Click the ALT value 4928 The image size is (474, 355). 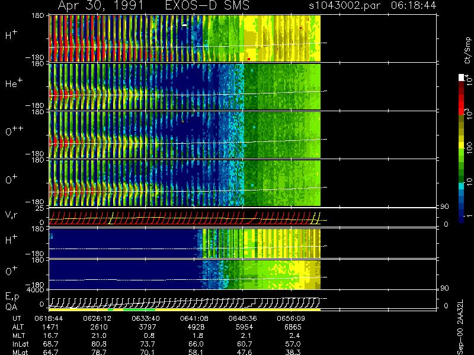pyautogui.click(x=196, y=327)
